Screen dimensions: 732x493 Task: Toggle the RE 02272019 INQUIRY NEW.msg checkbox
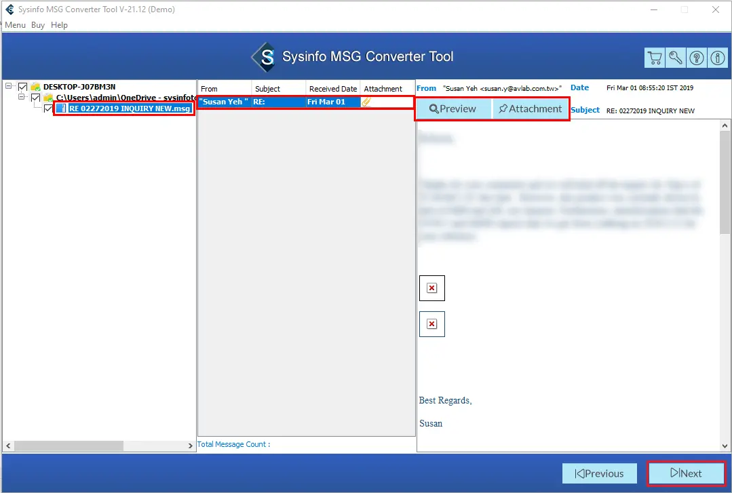48,109
